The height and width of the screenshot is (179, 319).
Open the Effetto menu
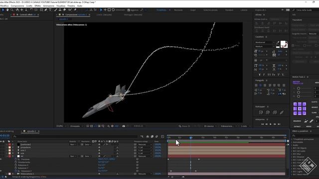pos(38,6)
